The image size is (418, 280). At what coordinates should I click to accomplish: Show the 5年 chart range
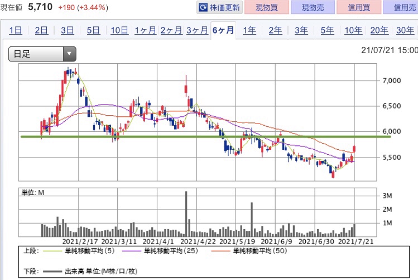[328, 31]
